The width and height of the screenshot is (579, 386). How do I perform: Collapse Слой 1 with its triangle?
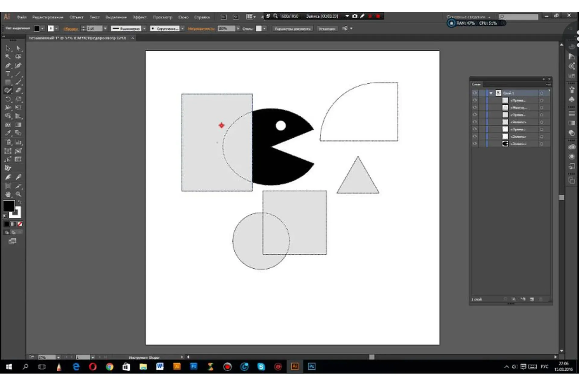tap(491, 93)
